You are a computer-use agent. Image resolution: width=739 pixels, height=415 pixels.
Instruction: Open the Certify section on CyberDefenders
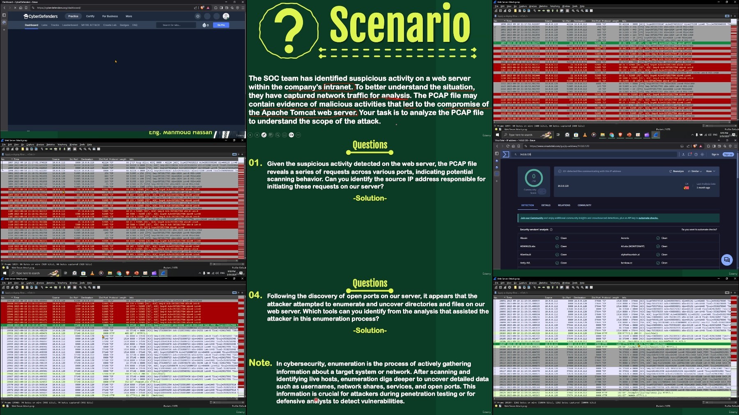[90, 16]
